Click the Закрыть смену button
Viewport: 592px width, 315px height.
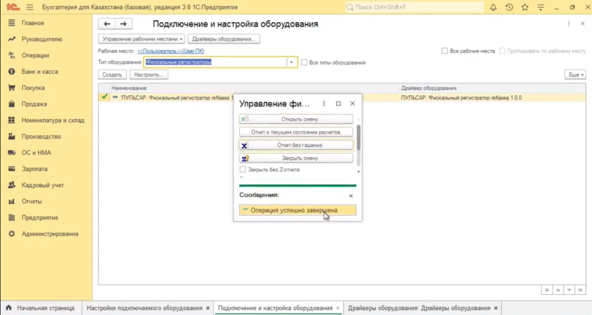pyautogui.click(x=297, y=158)
